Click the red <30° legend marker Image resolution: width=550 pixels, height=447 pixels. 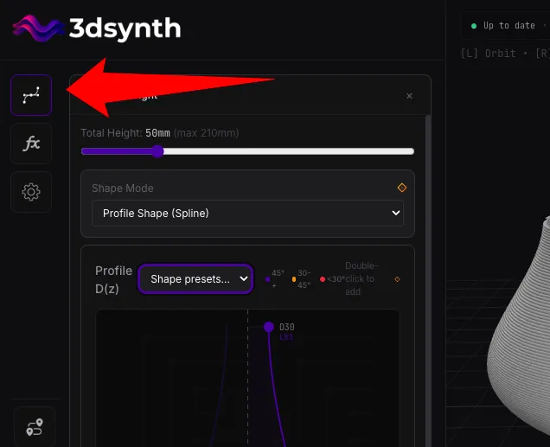coord(323,279)
